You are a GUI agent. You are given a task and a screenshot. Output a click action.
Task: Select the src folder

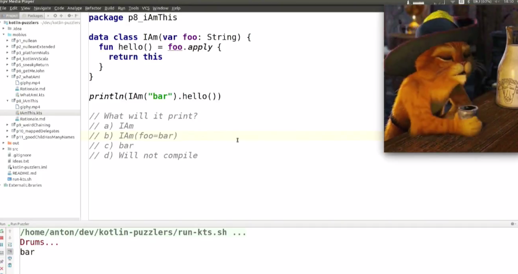coord(15,149)
